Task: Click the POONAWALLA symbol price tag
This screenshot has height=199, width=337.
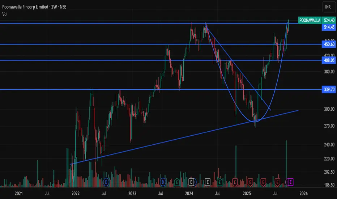Action: click(x=310, y=20)
